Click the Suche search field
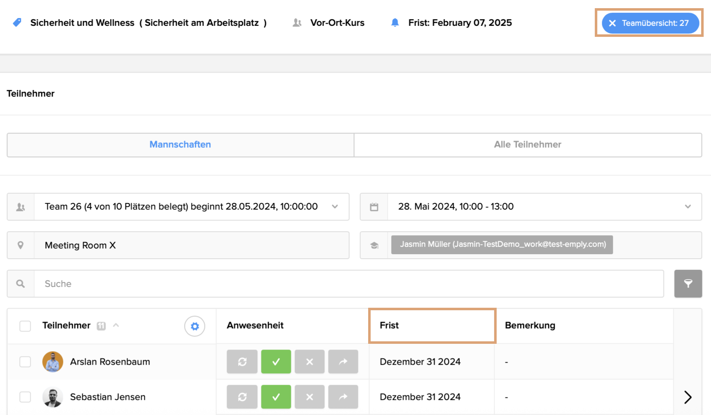Screen dimensions: 711x415 point(348,284)
